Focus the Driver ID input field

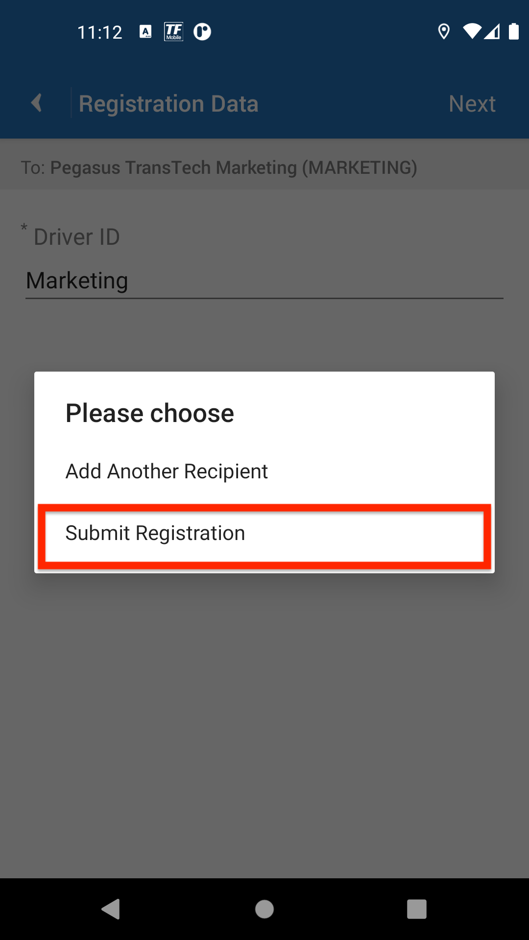264,281
